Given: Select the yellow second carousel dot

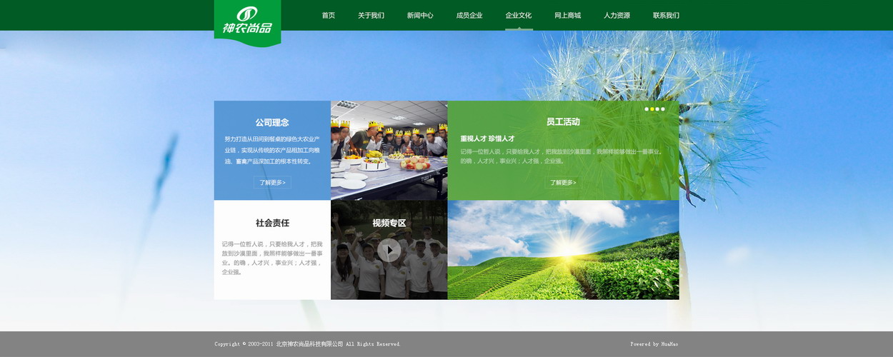Looking at the screenshot, I should pyautogui.click(x=652, y=109).
